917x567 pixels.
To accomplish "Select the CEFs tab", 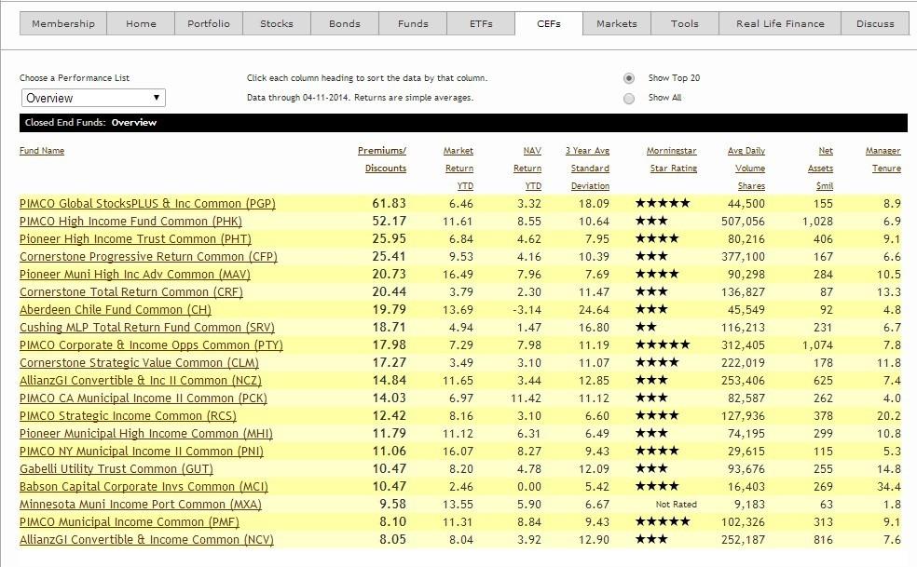I will tap(549, 24).
